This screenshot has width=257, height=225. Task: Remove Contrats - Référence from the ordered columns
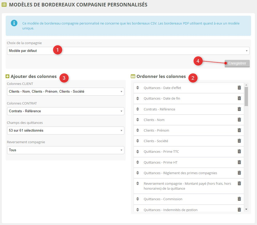coord(239,109)
